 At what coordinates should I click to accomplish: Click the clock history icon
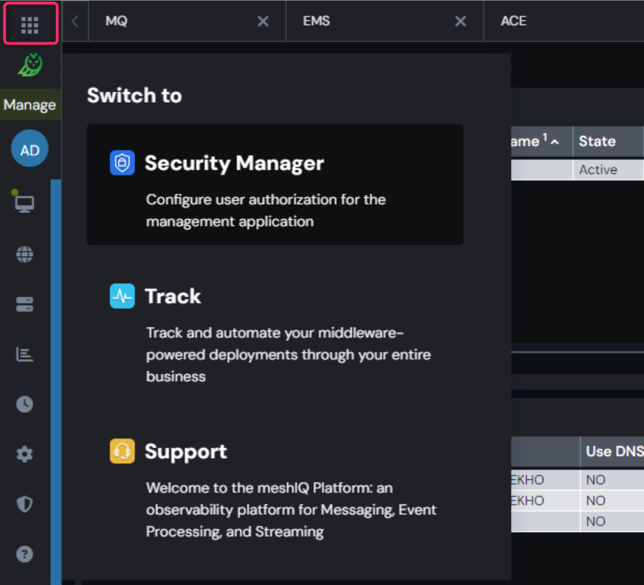coord(25,404)
